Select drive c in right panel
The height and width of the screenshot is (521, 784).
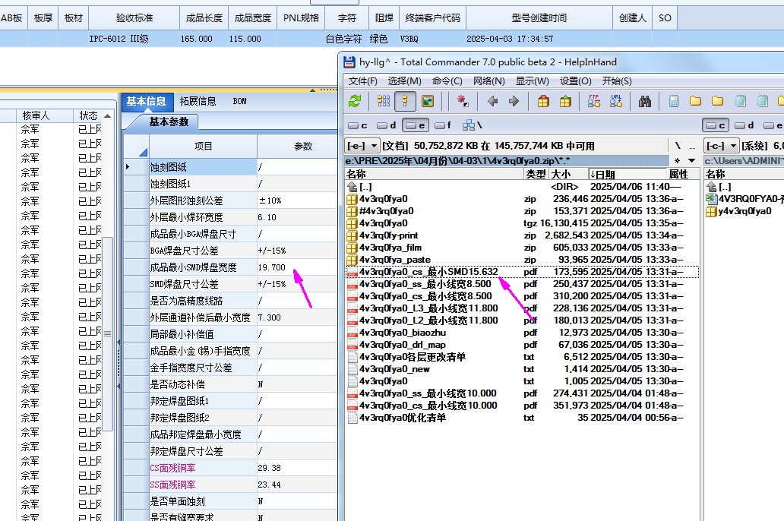pos(716,125)
